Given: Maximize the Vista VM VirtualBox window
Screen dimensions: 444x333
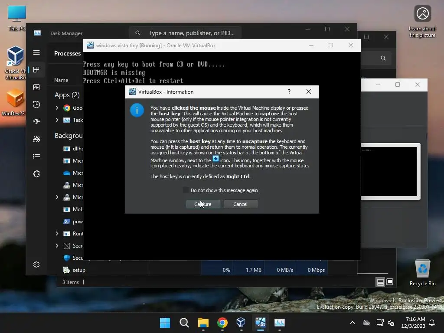Looking at the screenshot, I should (x=331, y=45).
